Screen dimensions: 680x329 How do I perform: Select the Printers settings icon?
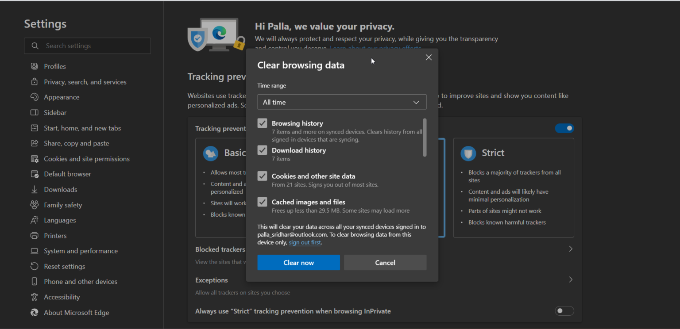[x=35, y=235]
